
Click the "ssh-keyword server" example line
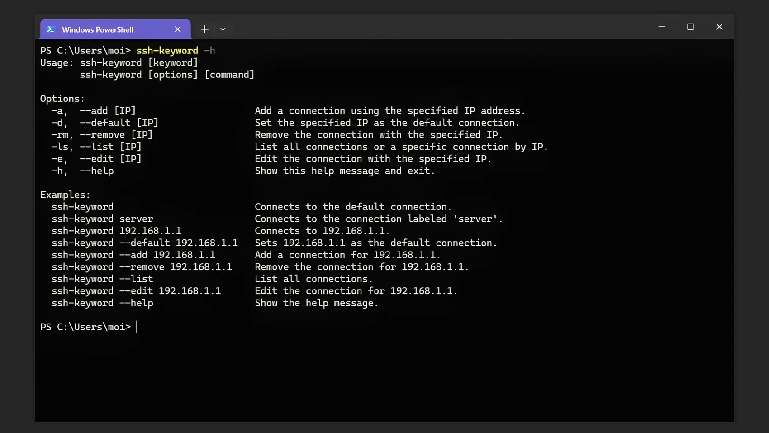pos(102,219)
